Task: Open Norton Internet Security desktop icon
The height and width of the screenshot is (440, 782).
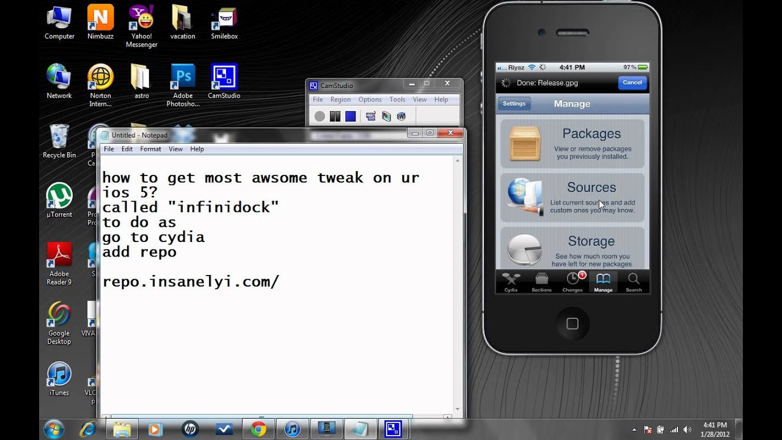Action: 101,86
